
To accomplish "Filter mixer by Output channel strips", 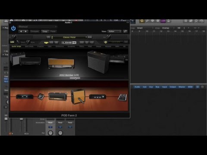I will [x=172, y=87].
